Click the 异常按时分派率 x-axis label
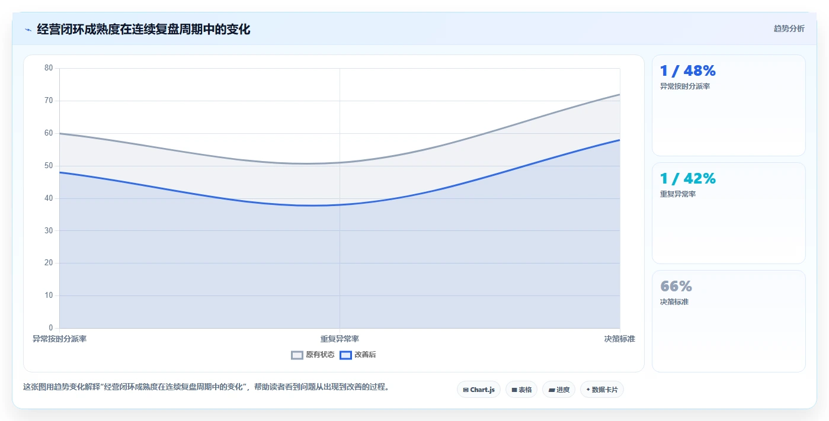 click(x=59, y=339)
